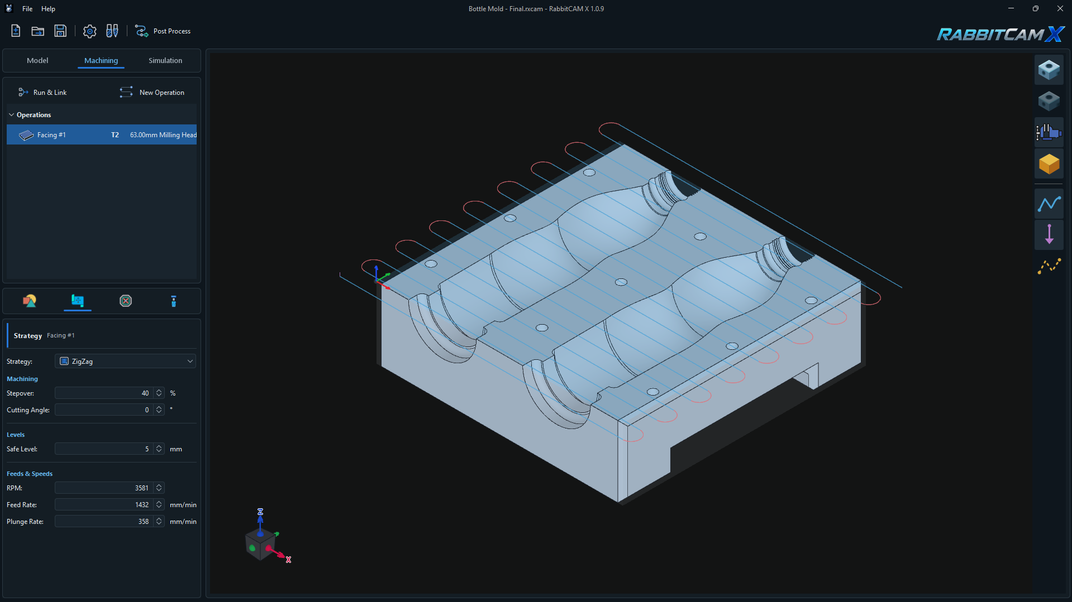Adjust the Stepover stepper arrows
The height and width of the screenshot is (602, 1072).
[159, 393]
